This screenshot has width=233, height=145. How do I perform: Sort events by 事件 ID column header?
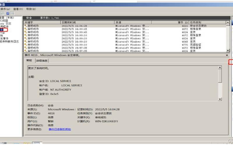[x=183, y=22]
